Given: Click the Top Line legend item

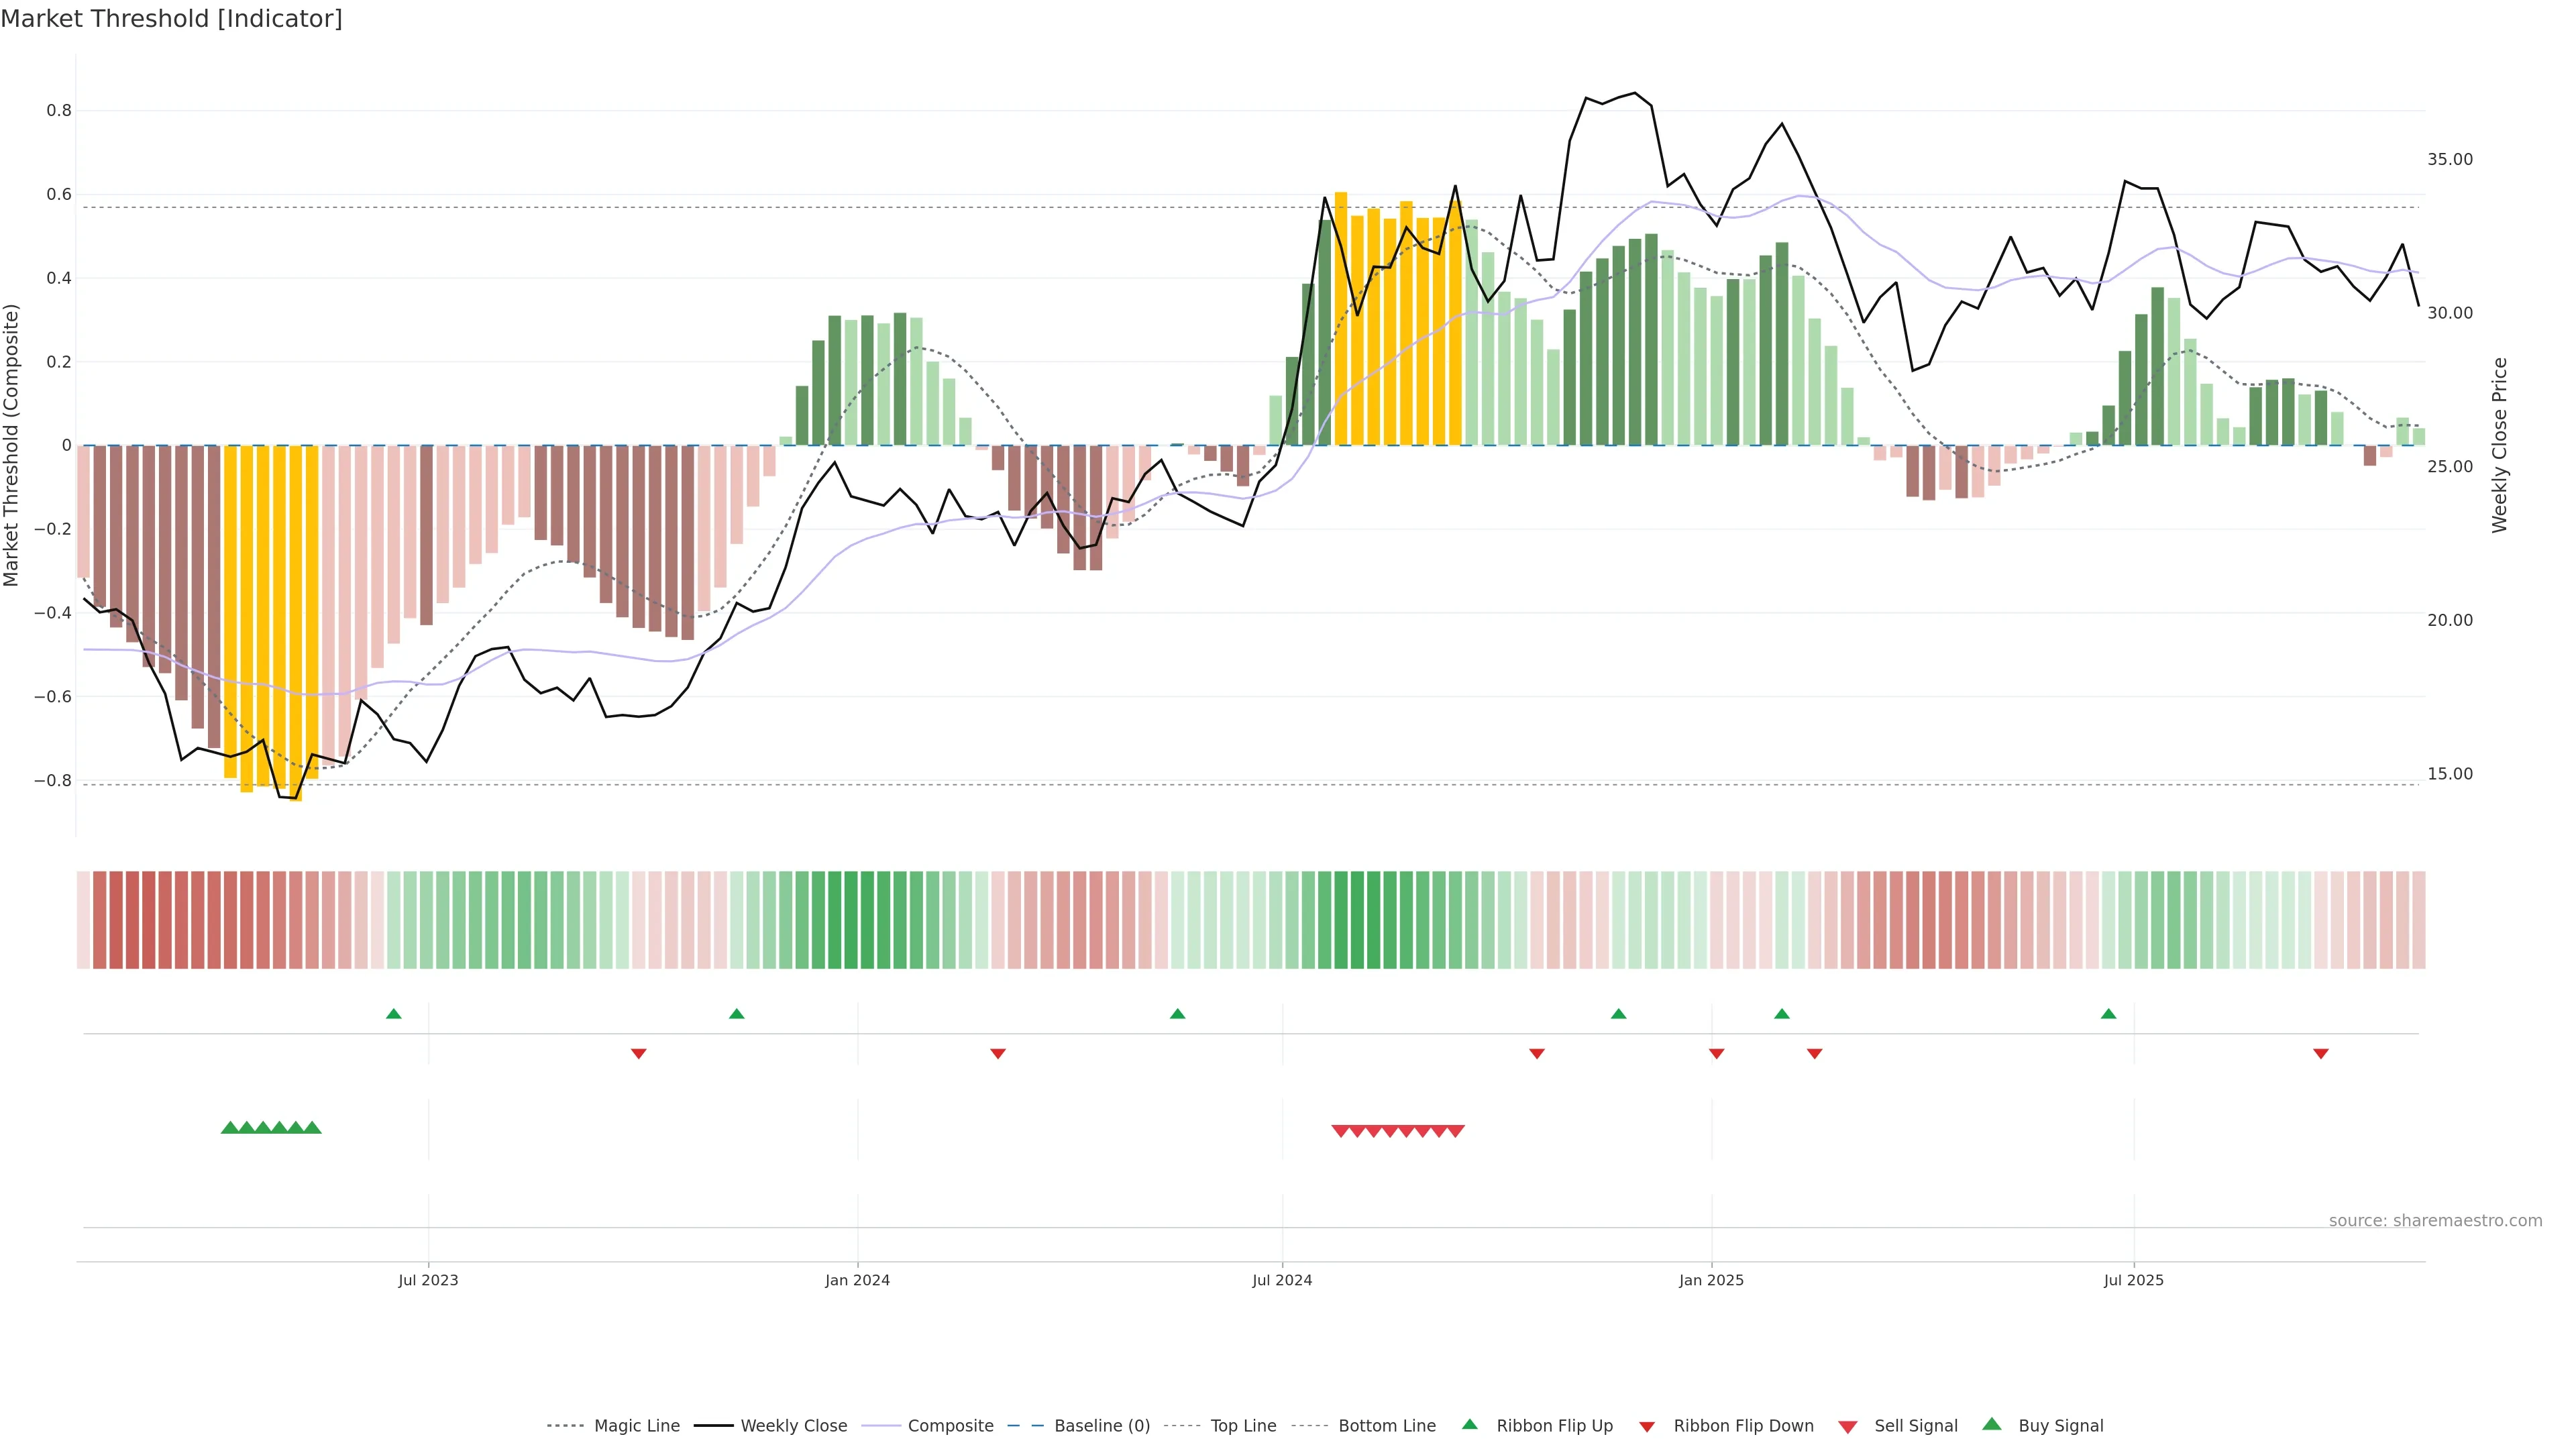Looking at the screenshot, I should point(1243,1426).
